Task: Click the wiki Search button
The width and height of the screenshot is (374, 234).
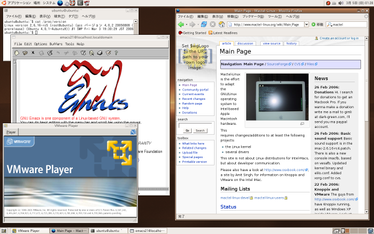Action: point(200,131)
